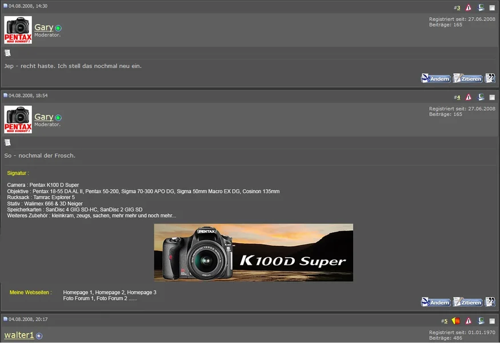Click the small note icon above 'Jep - recht haste'
The width and height of the screenshot is (500, 343).
[7, 53]
